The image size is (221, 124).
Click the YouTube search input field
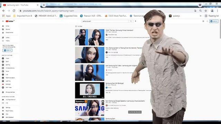tap(105, 21)
